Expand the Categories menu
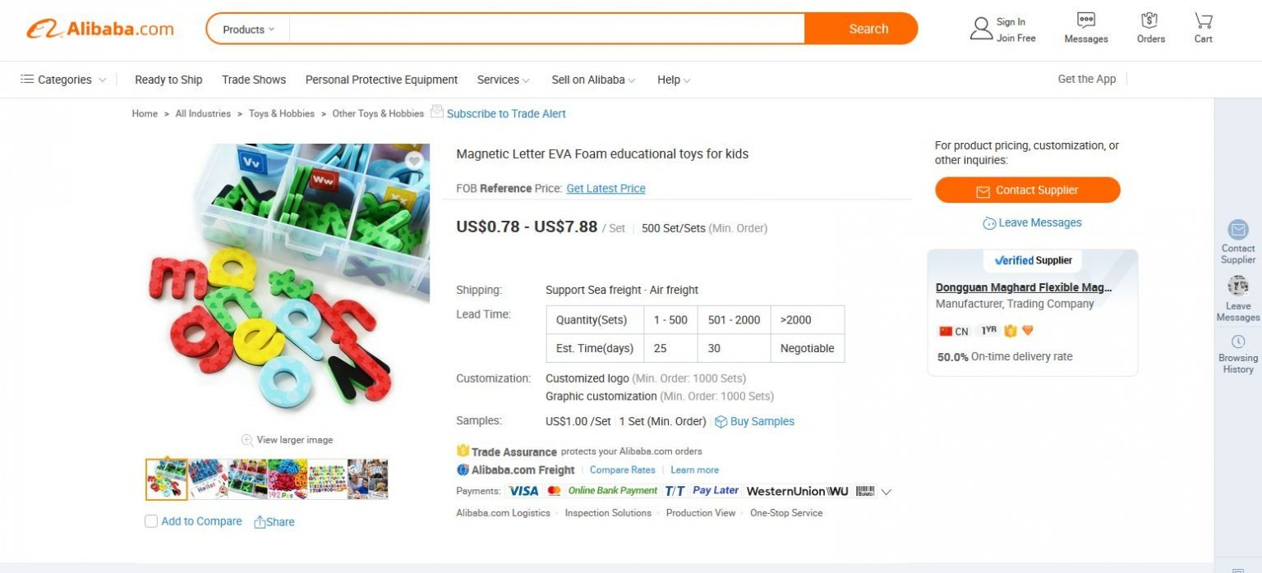The height and width of the screenshot is (573, 1262). coord(63,80)
